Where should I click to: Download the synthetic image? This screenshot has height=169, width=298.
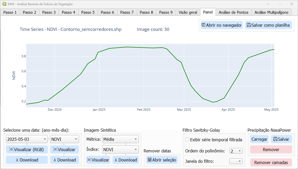[125, 160]
